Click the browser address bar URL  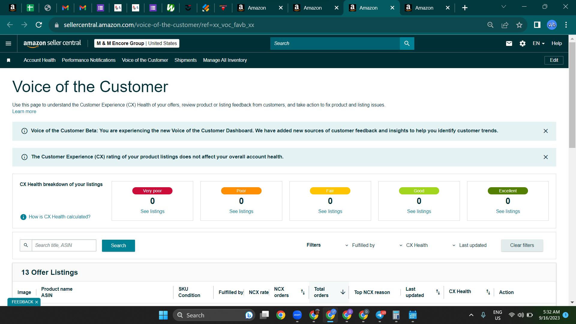159,25
